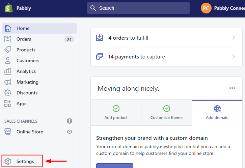
Task: Open the Pabbly Connect account menu
Action: (x=223, y=8)
